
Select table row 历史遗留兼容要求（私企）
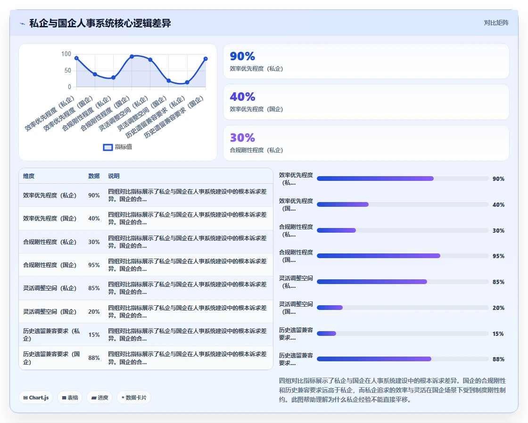click(x=146, y=335)
